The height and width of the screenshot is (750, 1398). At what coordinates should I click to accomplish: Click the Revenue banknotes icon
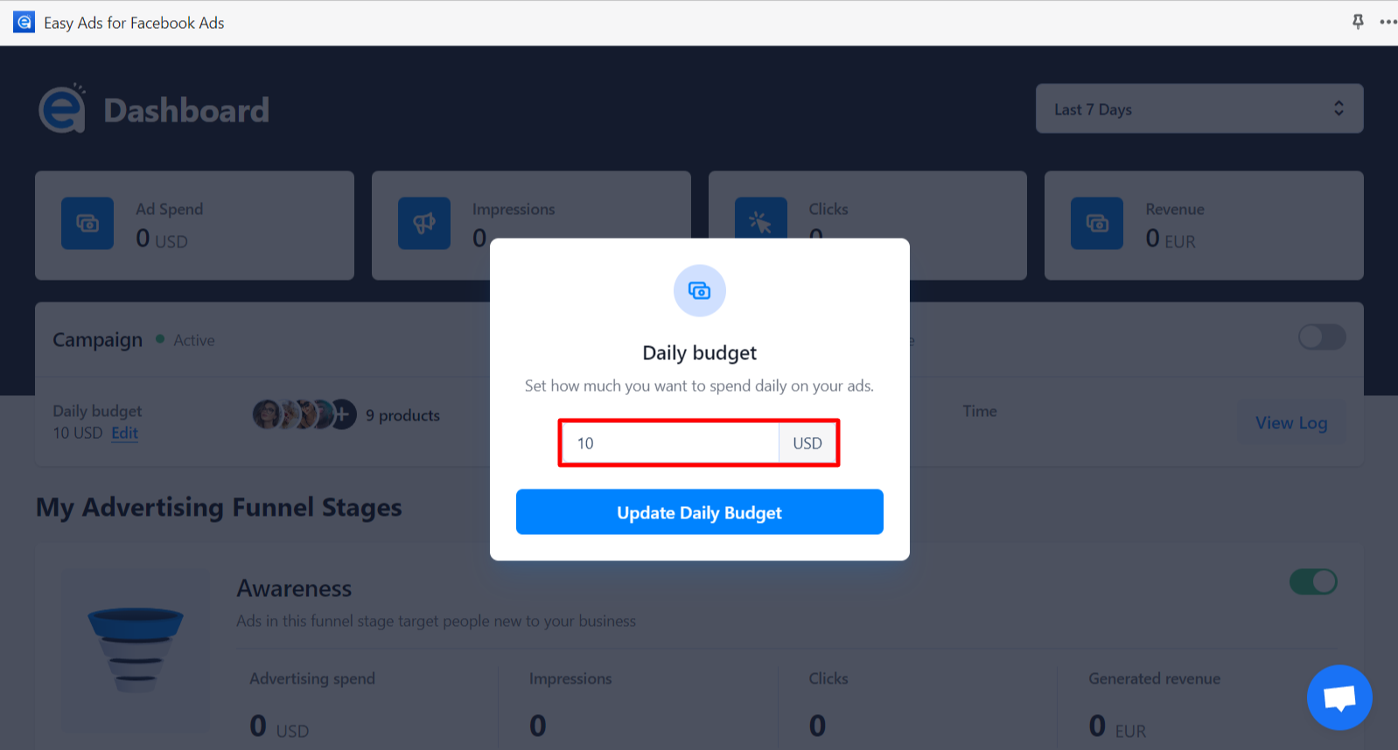click(1096, 224)
